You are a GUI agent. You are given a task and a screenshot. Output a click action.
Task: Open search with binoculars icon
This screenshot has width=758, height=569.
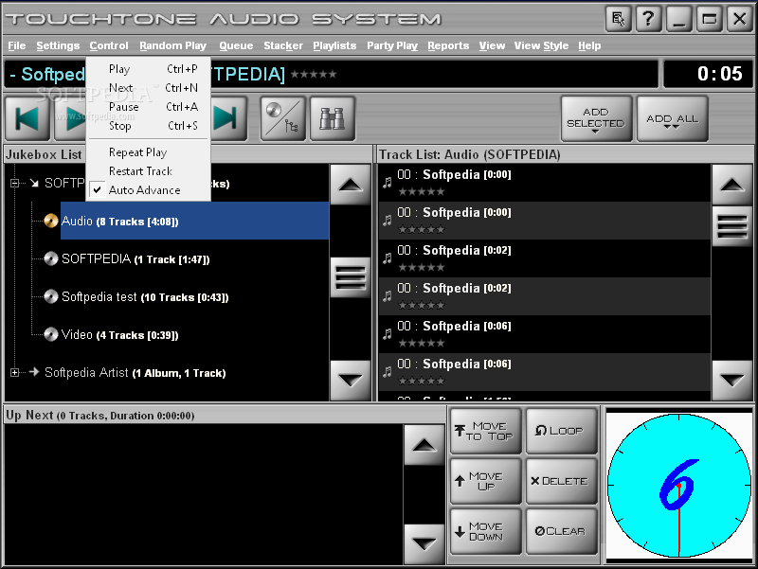pyautogui.click(x=333, y=119)
